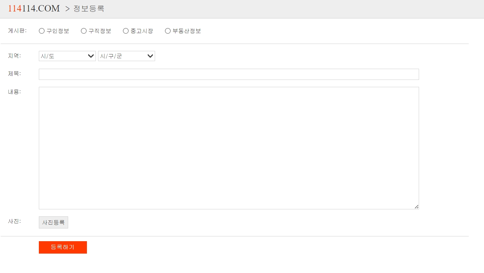Click the 게시판: label
The image size is (484, 273).
[17, 31]
